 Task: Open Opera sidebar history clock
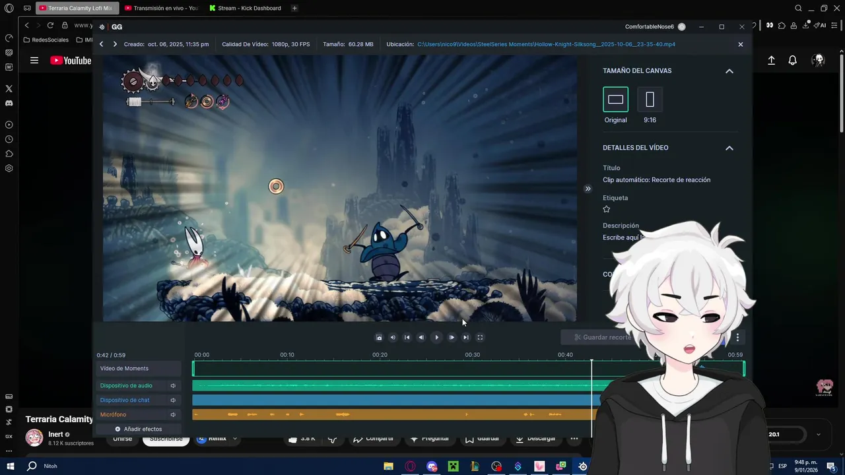tap(9, 139)
